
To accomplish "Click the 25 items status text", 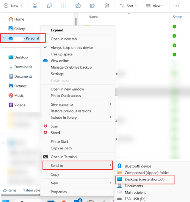I will [9, 190].
